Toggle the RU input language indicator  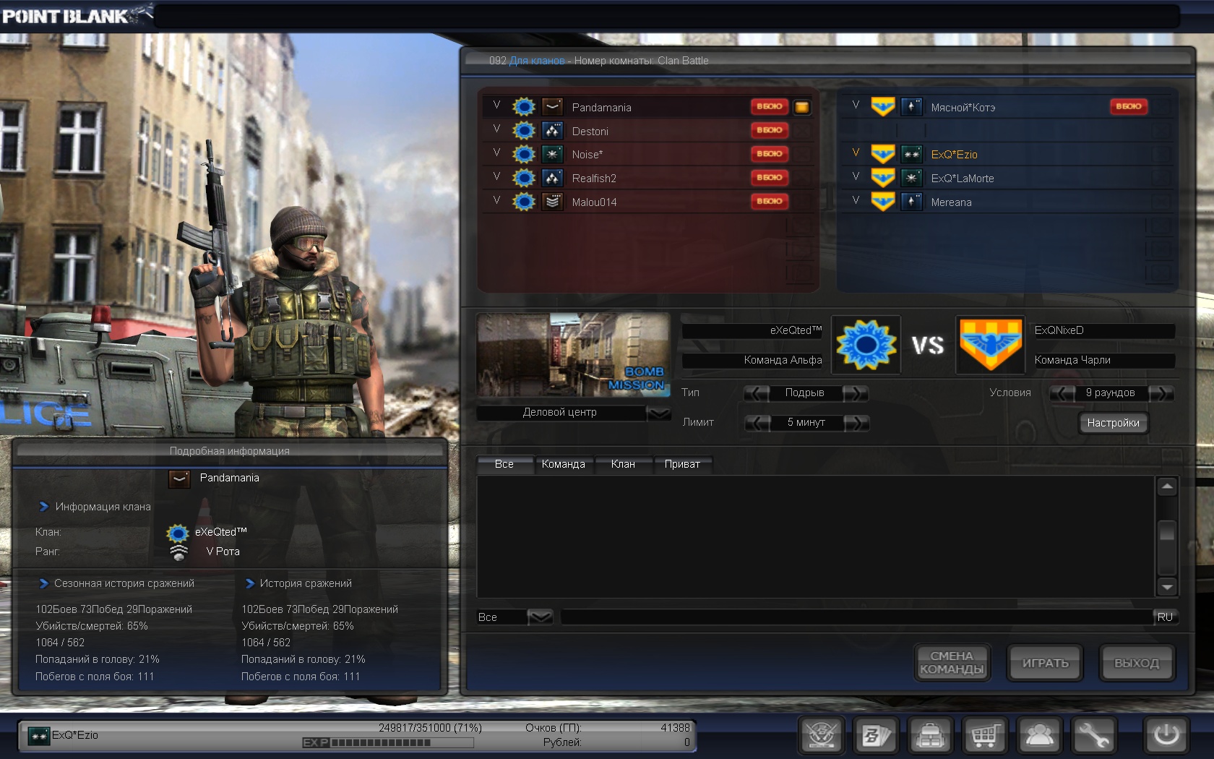[x=1165, y=617]
